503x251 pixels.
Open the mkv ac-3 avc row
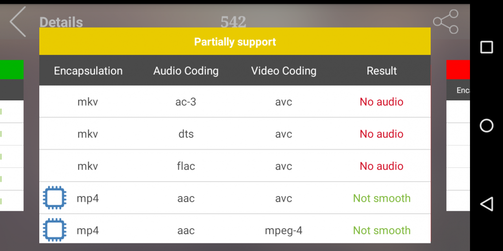click(x=235, y=102)
